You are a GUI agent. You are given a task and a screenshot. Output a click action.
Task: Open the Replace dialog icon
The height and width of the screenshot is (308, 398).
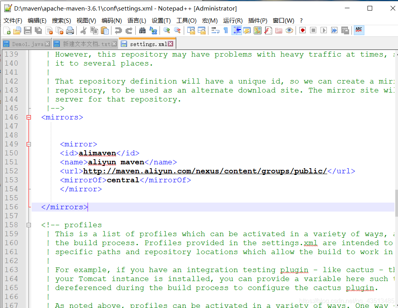point(153,31)
